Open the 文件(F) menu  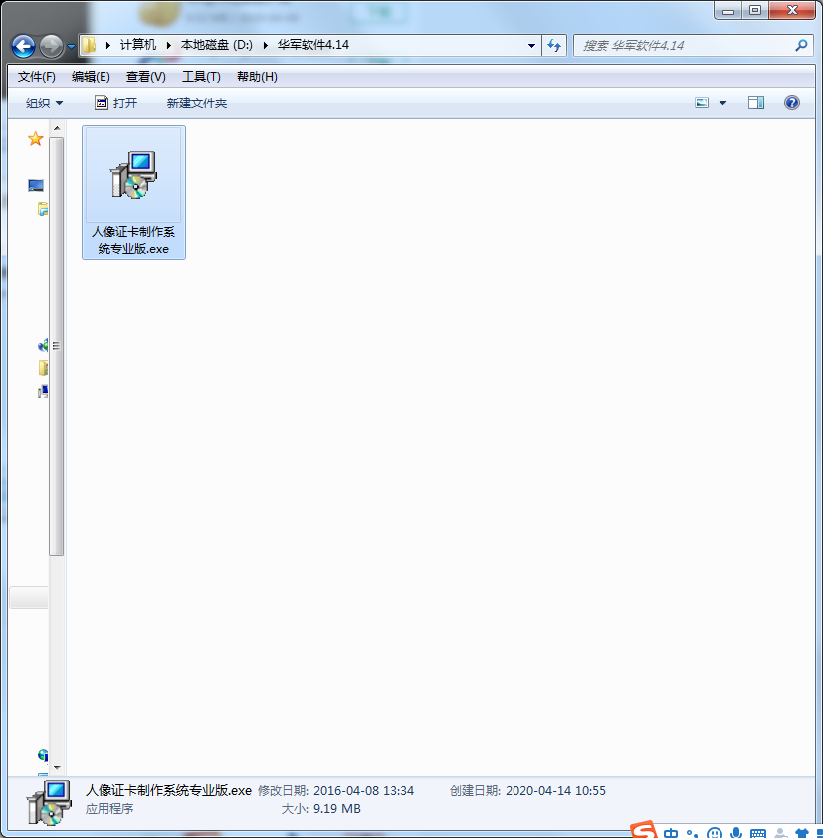tap(37, 77)
